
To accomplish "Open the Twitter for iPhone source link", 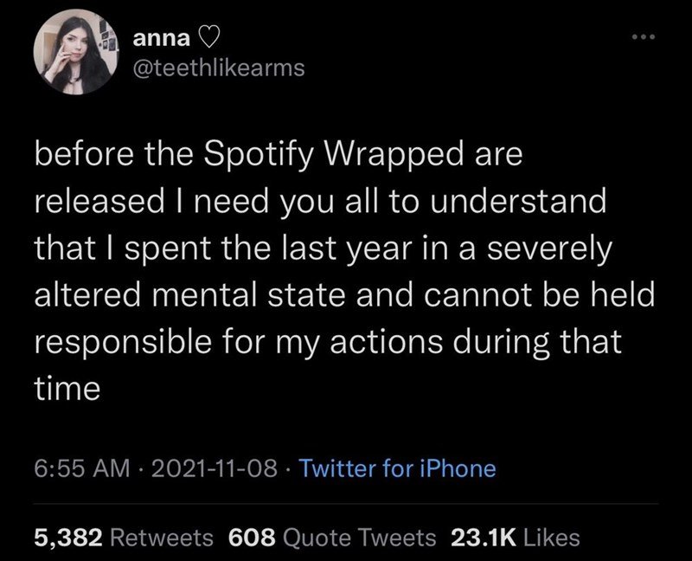I will click(397, 468).
